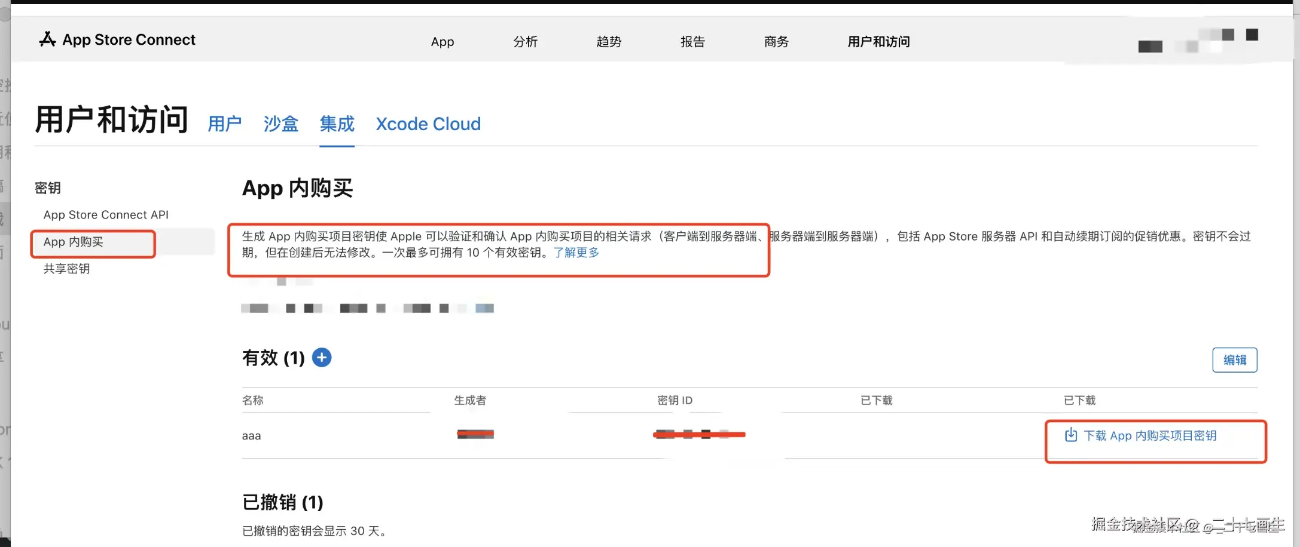Select 共享密钥 in the sidebar
Image resolution: width=1300 pixels, height=547 pixels.
pos(66,269)
